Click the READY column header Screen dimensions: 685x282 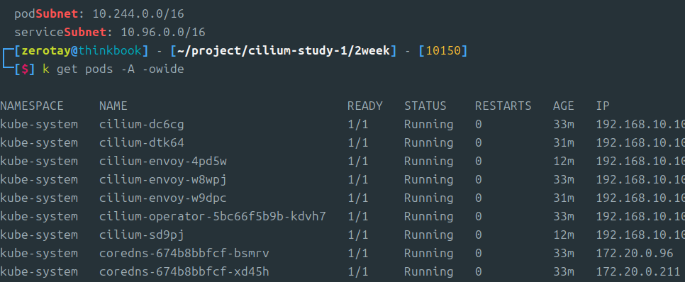pos(364,106)
